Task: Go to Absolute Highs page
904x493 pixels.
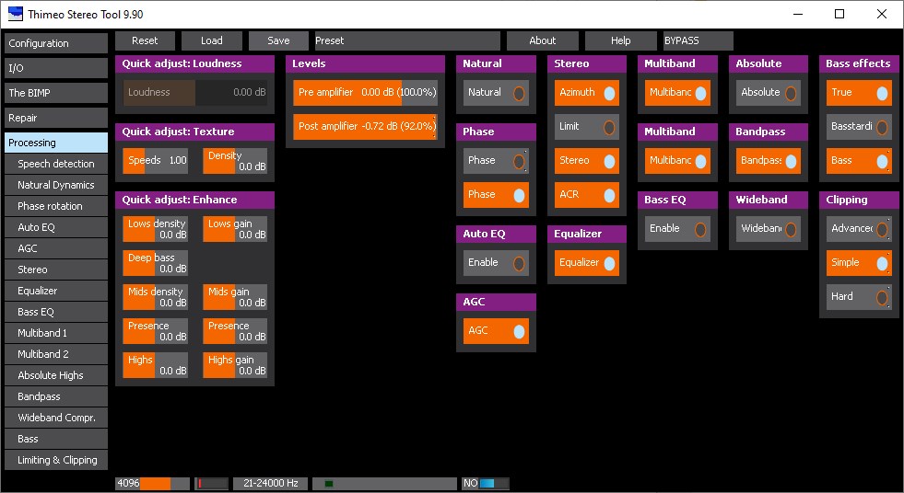Action: [x=56, y=375]
